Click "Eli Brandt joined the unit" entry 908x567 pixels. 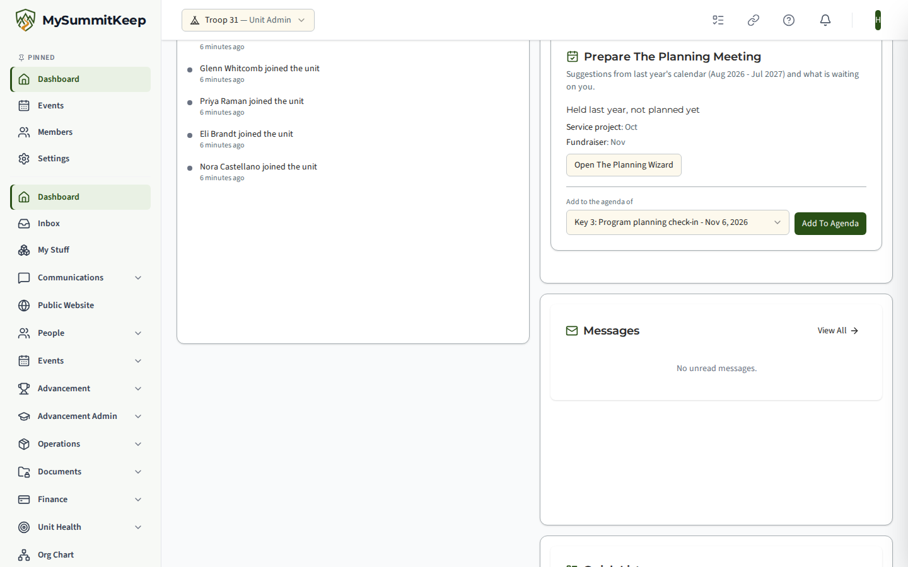click(x=247, y=134)
